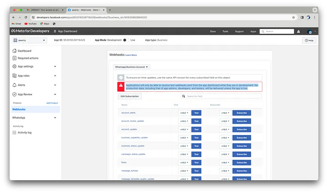The height and width of the screenshot is (193, 328).
Task: Open the Docs menu item
Action: pyautogui.click(x=213, y=31)
